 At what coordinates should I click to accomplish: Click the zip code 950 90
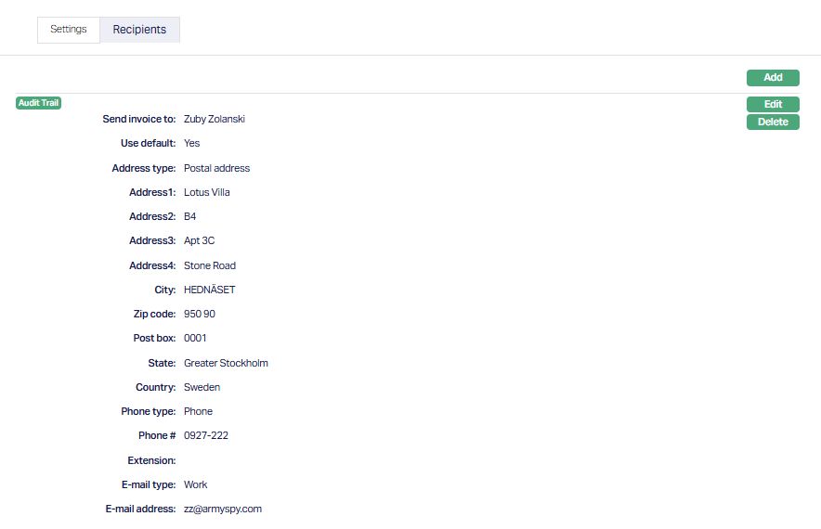(x=200, y=314)
